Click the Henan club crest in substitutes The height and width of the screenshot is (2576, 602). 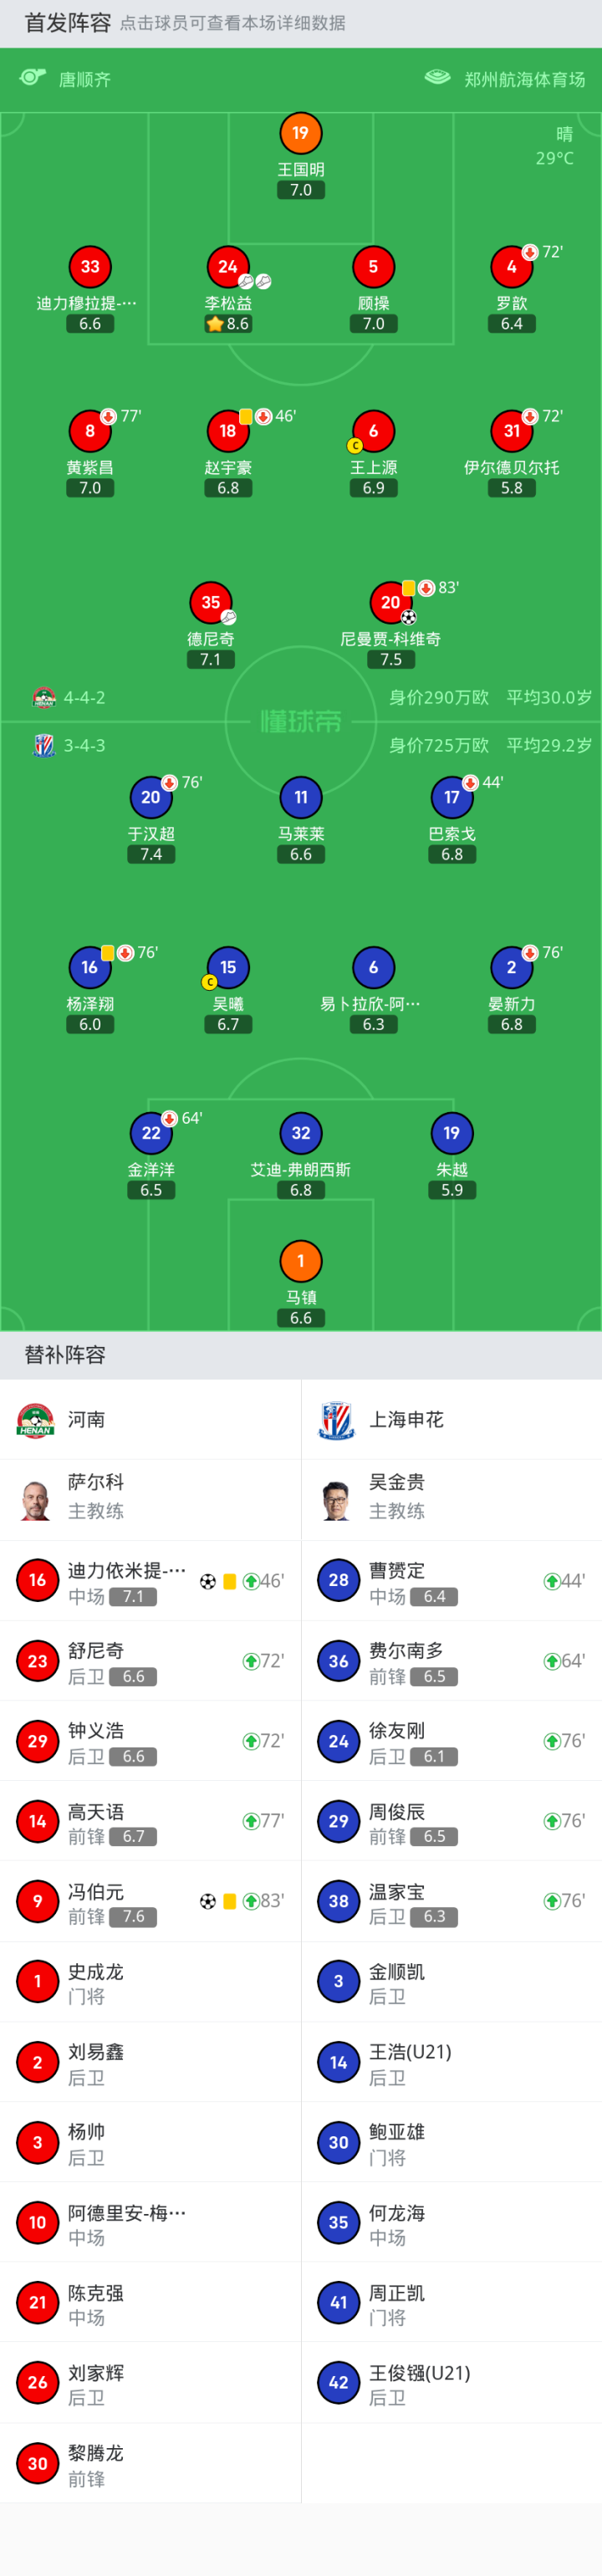coord(36,1419)
